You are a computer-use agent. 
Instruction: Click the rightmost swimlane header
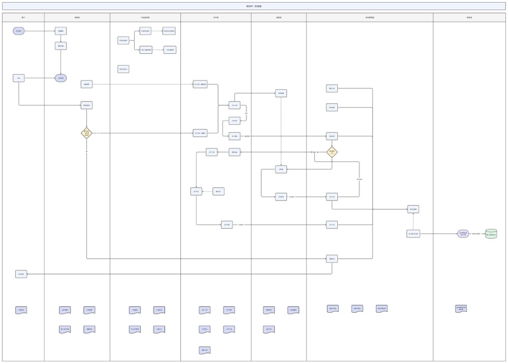pyautogui.click(x=469, y=17)
